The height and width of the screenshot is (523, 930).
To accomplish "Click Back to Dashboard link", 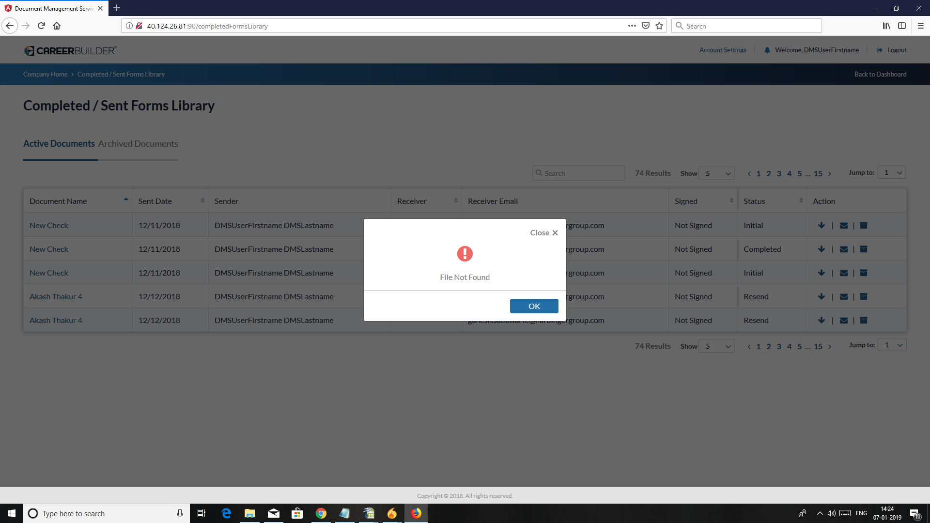I will click(880, 74).
